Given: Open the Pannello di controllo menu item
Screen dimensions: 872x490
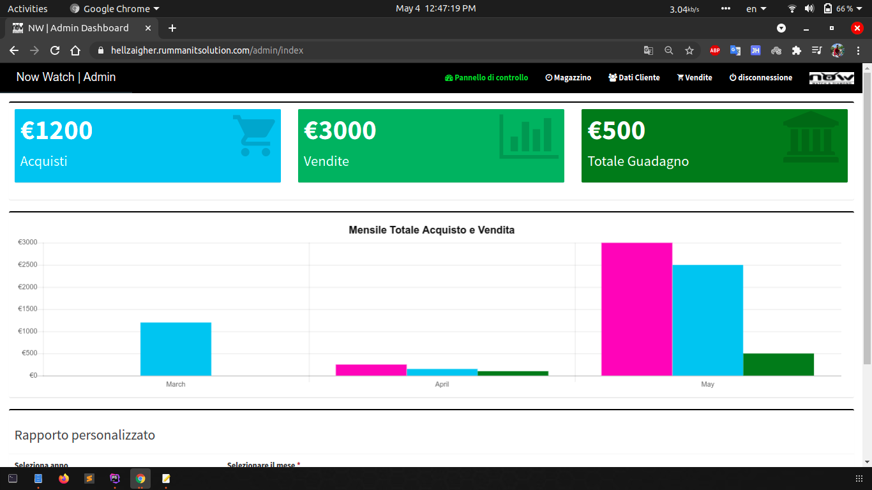Looking at the screenshot, I should pos(486,78).
